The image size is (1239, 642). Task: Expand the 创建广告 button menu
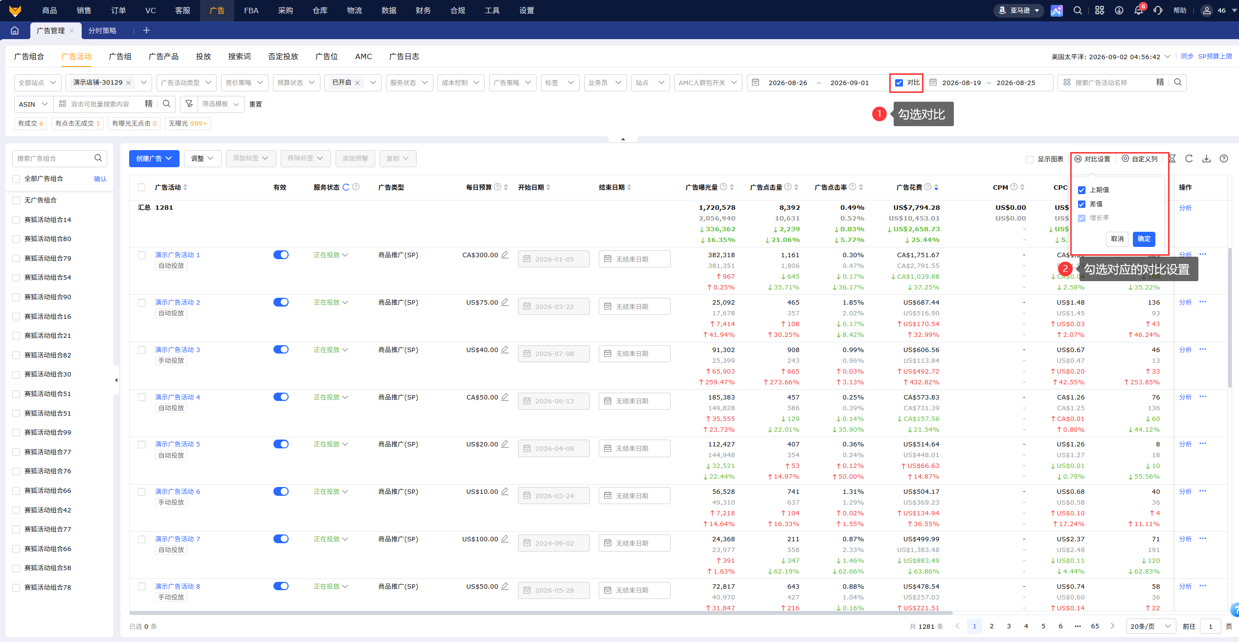point(154,158)
